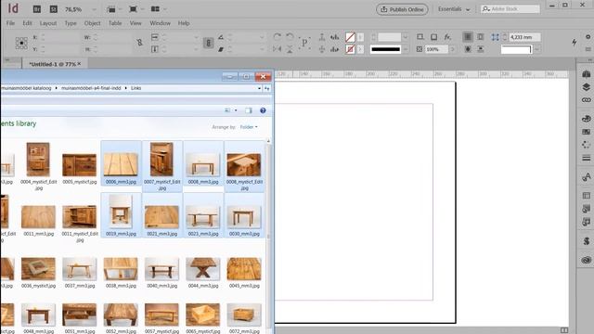Click the Flip Vertical icon

[x=290, y=49]
